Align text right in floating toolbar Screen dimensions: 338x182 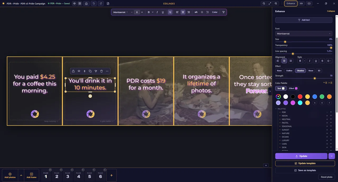coord(189,12)
